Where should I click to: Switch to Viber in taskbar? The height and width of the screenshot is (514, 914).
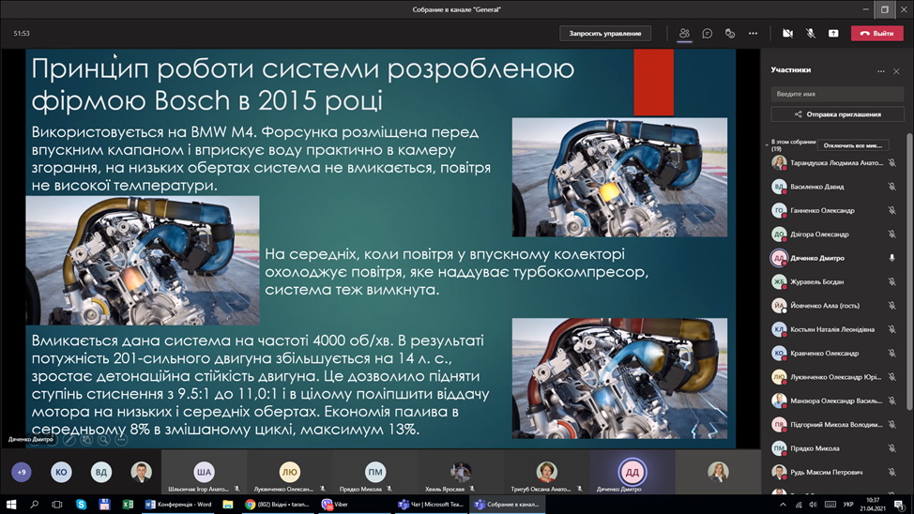click(335, 504)
